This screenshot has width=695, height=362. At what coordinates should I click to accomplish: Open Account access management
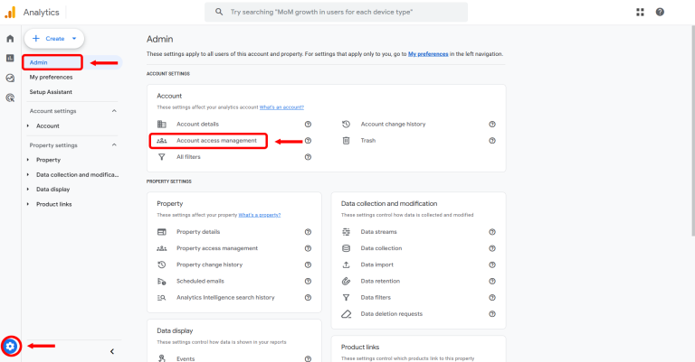point(217,141)
